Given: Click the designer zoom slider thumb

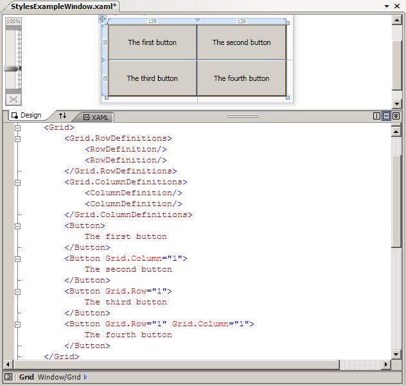Looking at the screenshot, I should click(13, 69).
